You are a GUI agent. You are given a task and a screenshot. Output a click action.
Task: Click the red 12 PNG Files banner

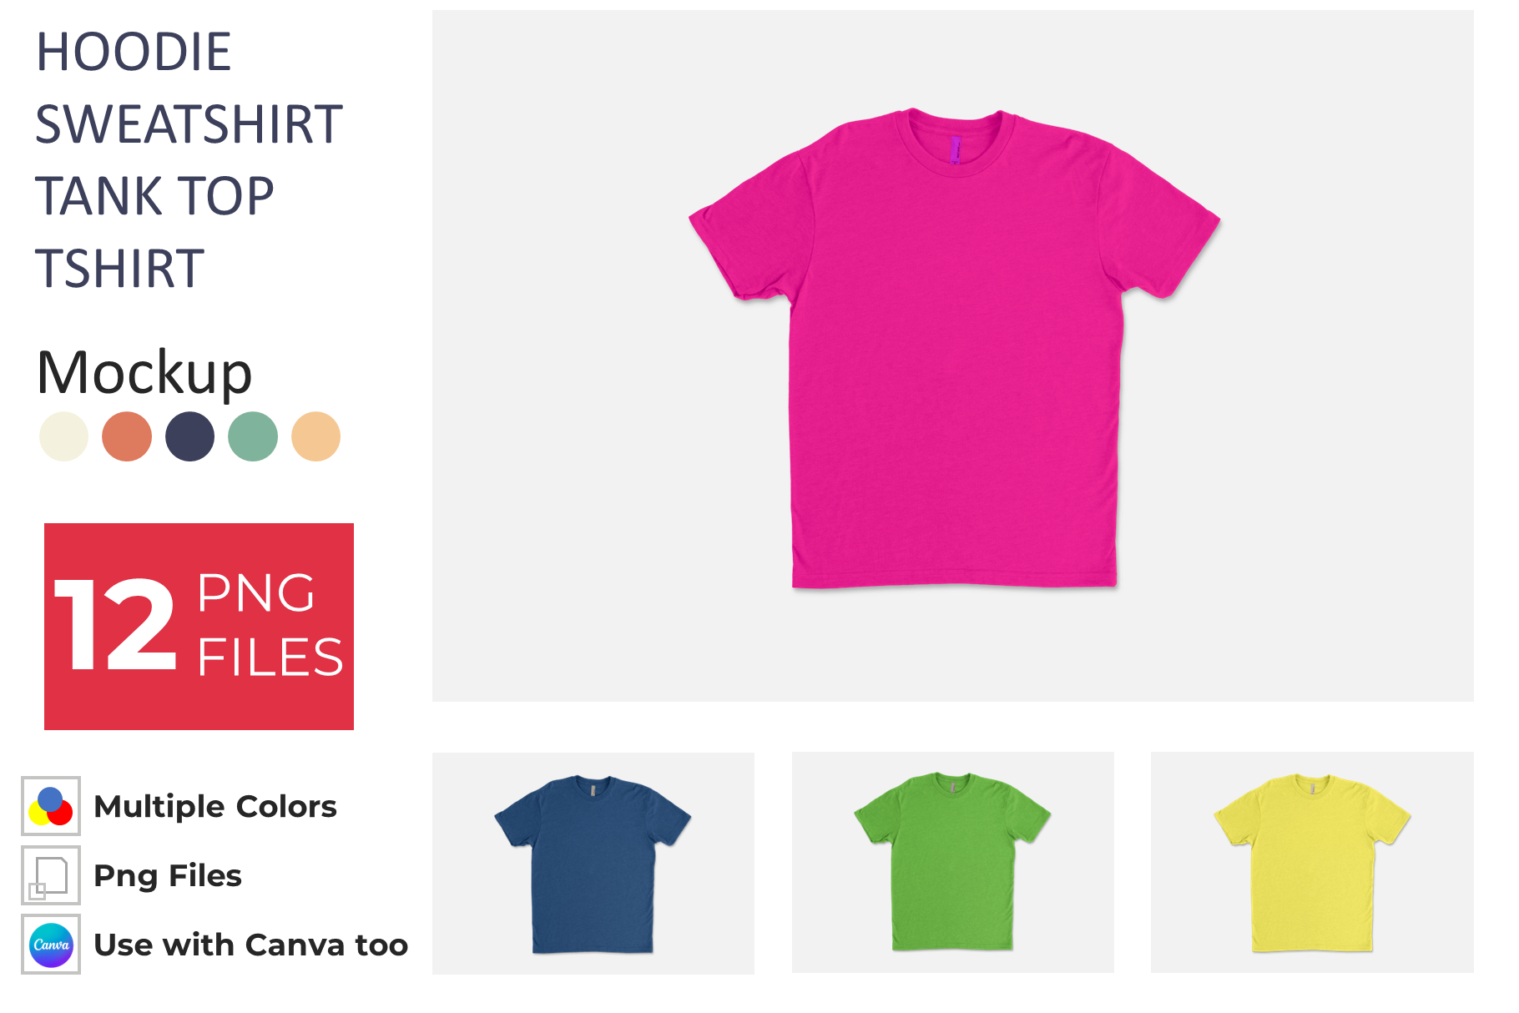pos(199,627)
